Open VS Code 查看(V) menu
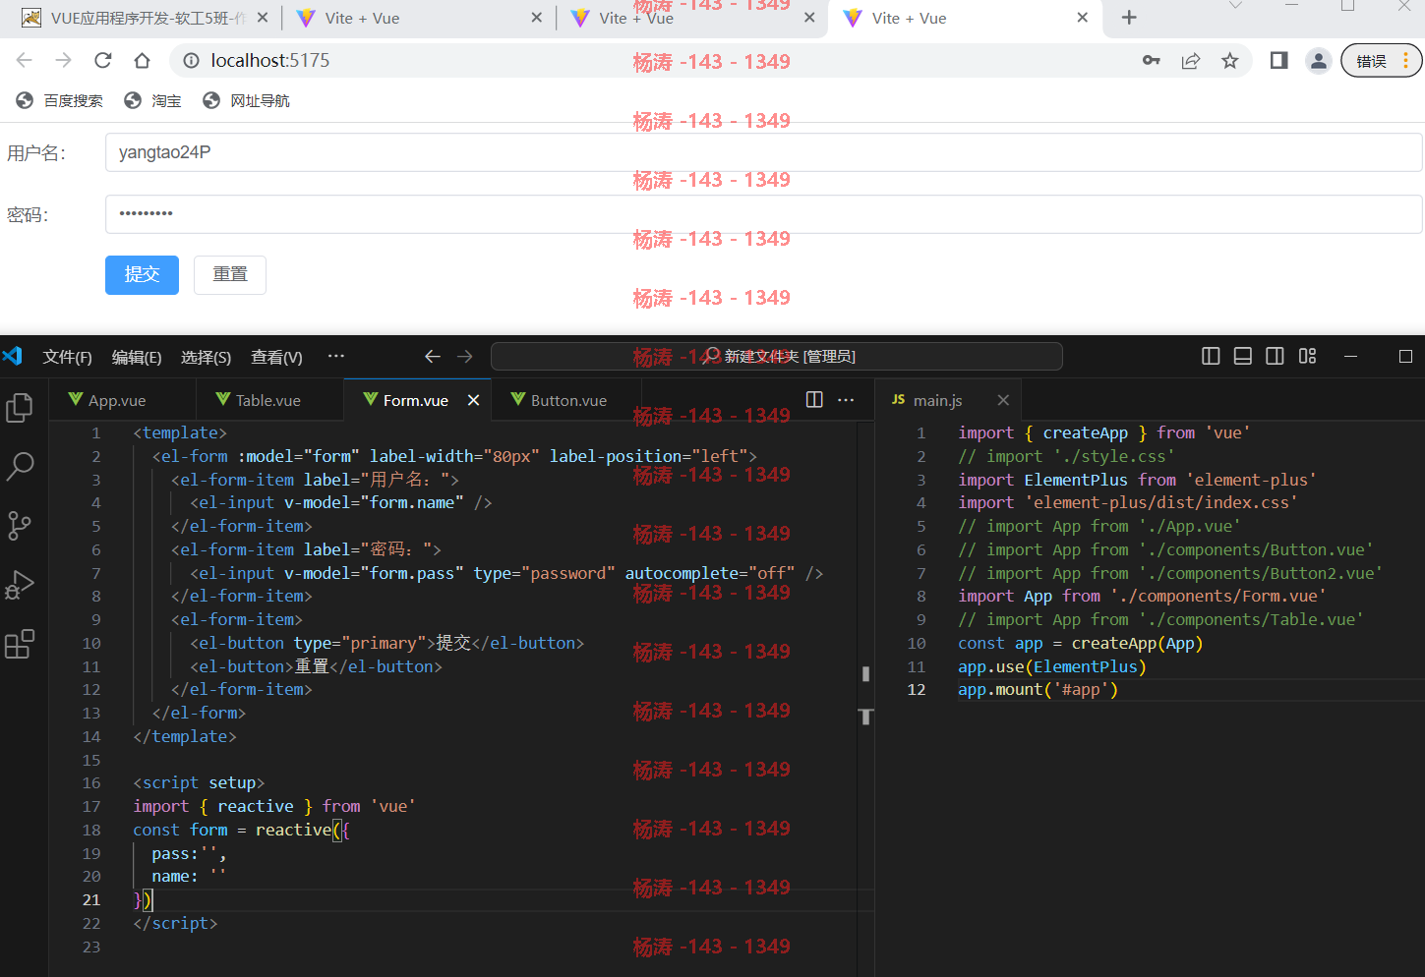 [276, 357]
